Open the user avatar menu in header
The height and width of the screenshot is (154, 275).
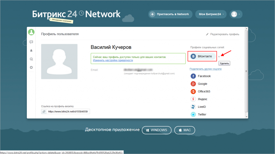pyautogui.click(x=236, y=14)
